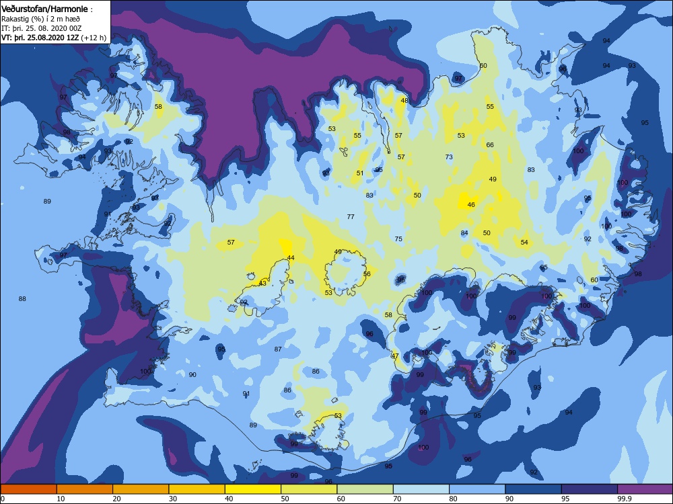Image resolution: width=673 pixels, height=504 pixels.
Task: Select the humidity value 66 on the map
Action: pos(490,145)
